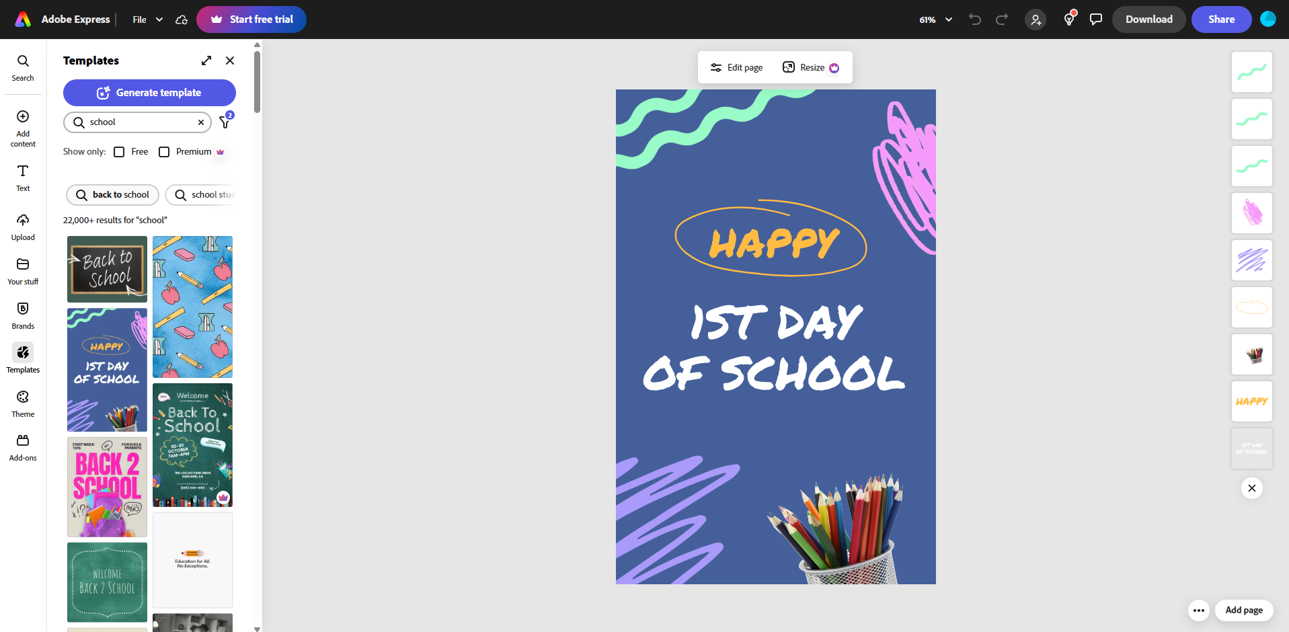Open the 61% zoom level dropdown
Image resolution: width=1289 pixels, height=632 pixels.
(x=935, y=19)
